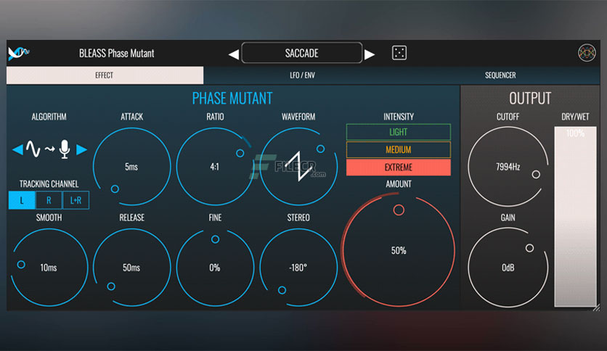Screen dimensions: 607x351
Task: Enable L+R tracking channel
Action: point(76,200)
